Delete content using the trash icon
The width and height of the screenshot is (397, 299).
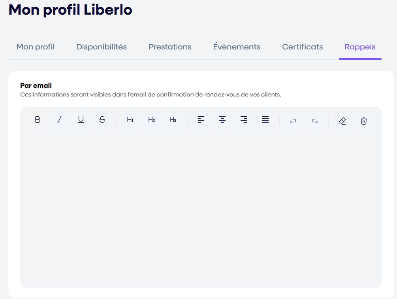tap(363, 121)
